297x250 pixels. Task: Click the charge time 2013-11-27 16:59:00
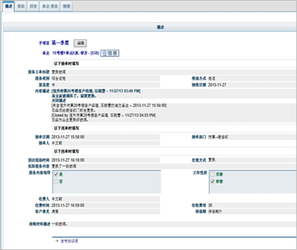coord(68,205)
